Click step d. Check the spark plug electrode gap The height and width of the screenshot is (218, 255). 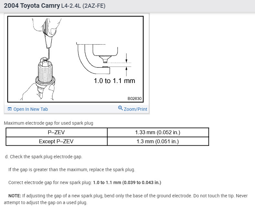[44, 157]
